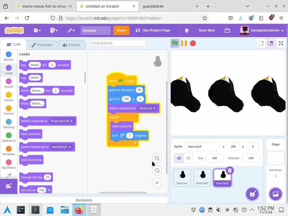The image size is (288, 216).
Task: Open the terminal from the taskbar
Action: 35,210
